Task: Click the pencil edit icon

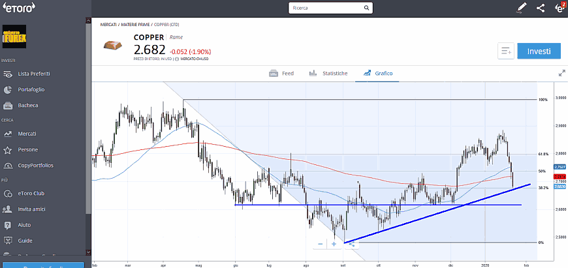Action: pos(521,8)
